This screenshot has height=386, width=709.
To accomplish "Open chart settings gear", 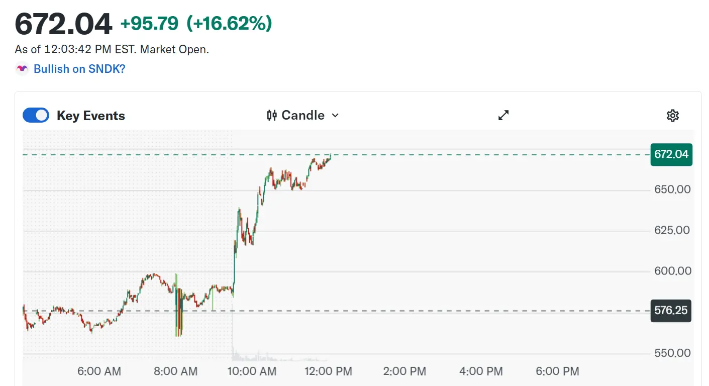I will pyautogui.click(x=672, y=116).
